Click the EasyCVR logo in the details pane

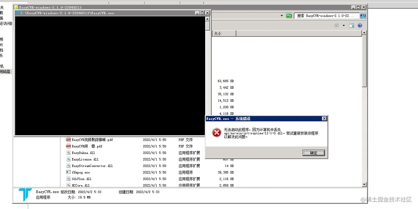pyautogui.click(x=25, y=195)
